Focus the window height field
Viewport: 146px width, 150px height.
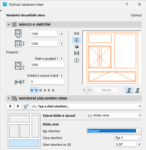[44, 44]
